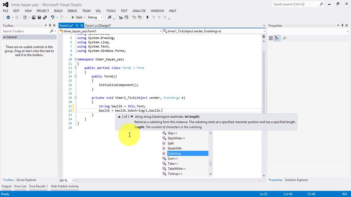The height and width of the screenshot is (197, 351).
Task: Pin the Form1.cs* editor tab
Action: coord(77,26)
